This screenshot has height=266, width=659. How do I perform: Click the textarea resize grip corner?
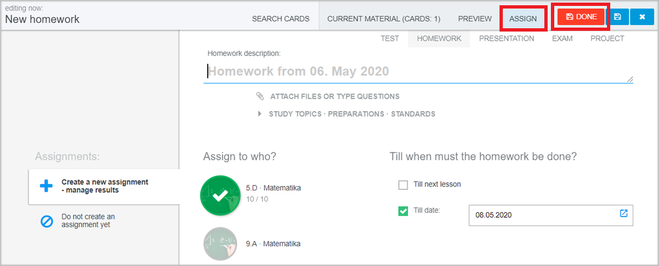point(630,79)
